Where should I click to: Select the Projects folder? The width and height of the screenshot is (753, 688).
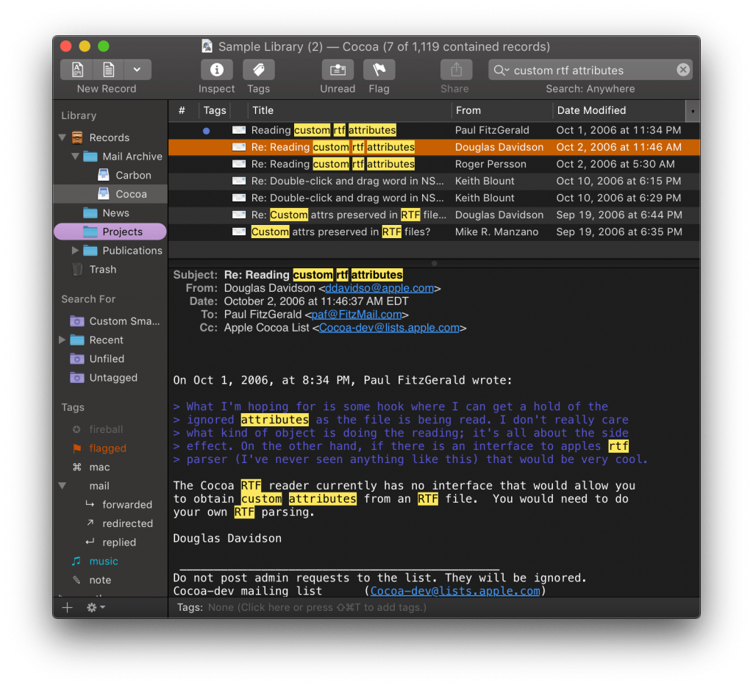[110, 232]
